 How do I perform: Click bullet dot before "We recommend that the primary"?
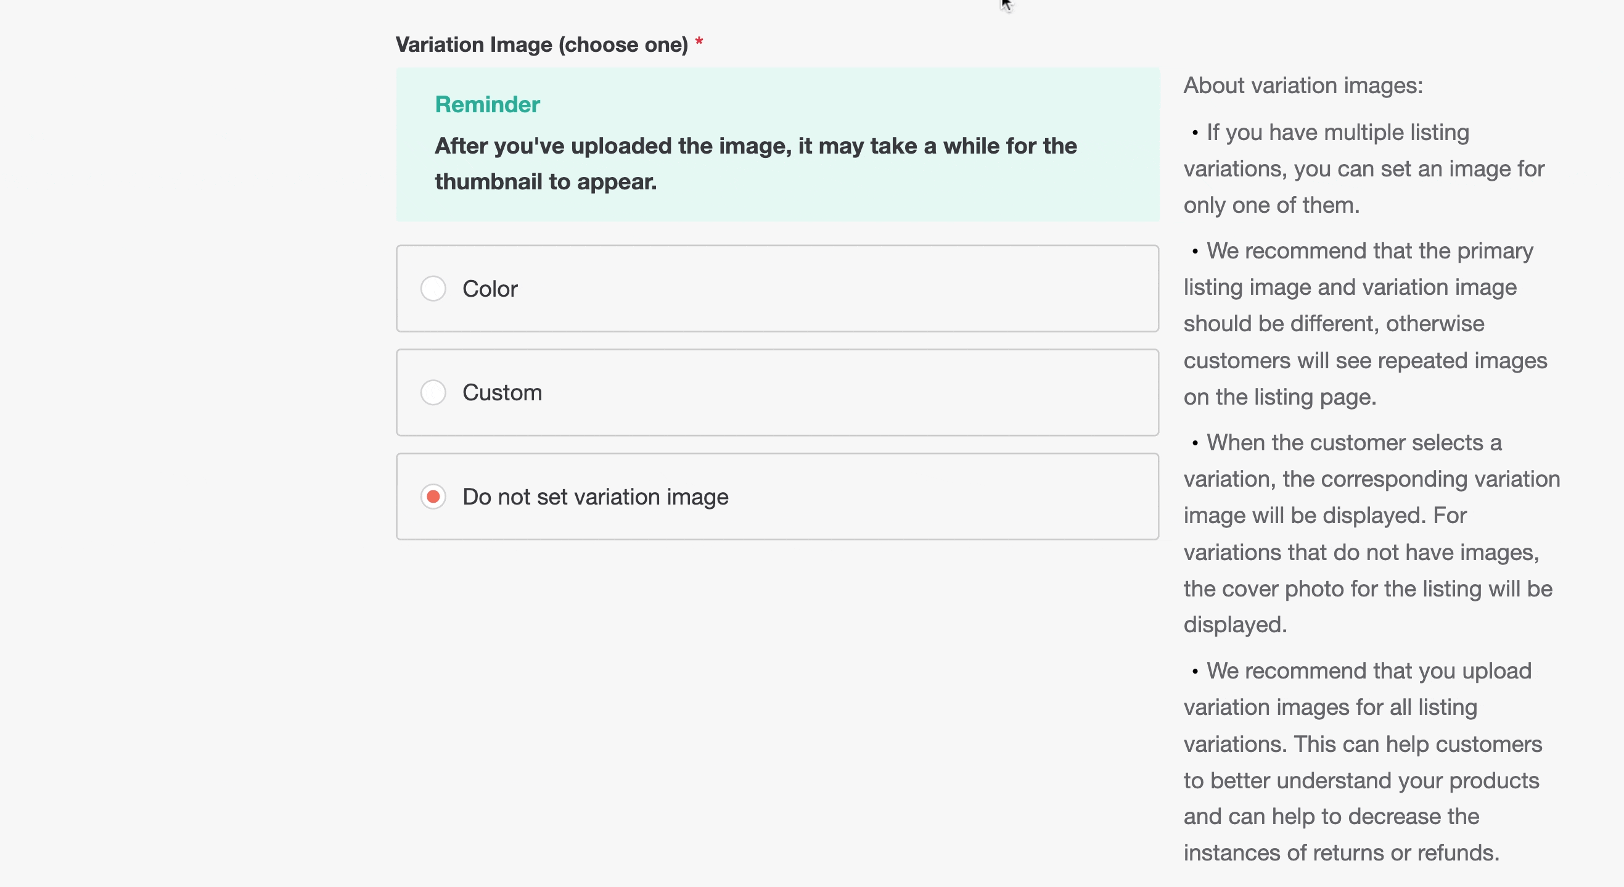[x=1195, y=252]
